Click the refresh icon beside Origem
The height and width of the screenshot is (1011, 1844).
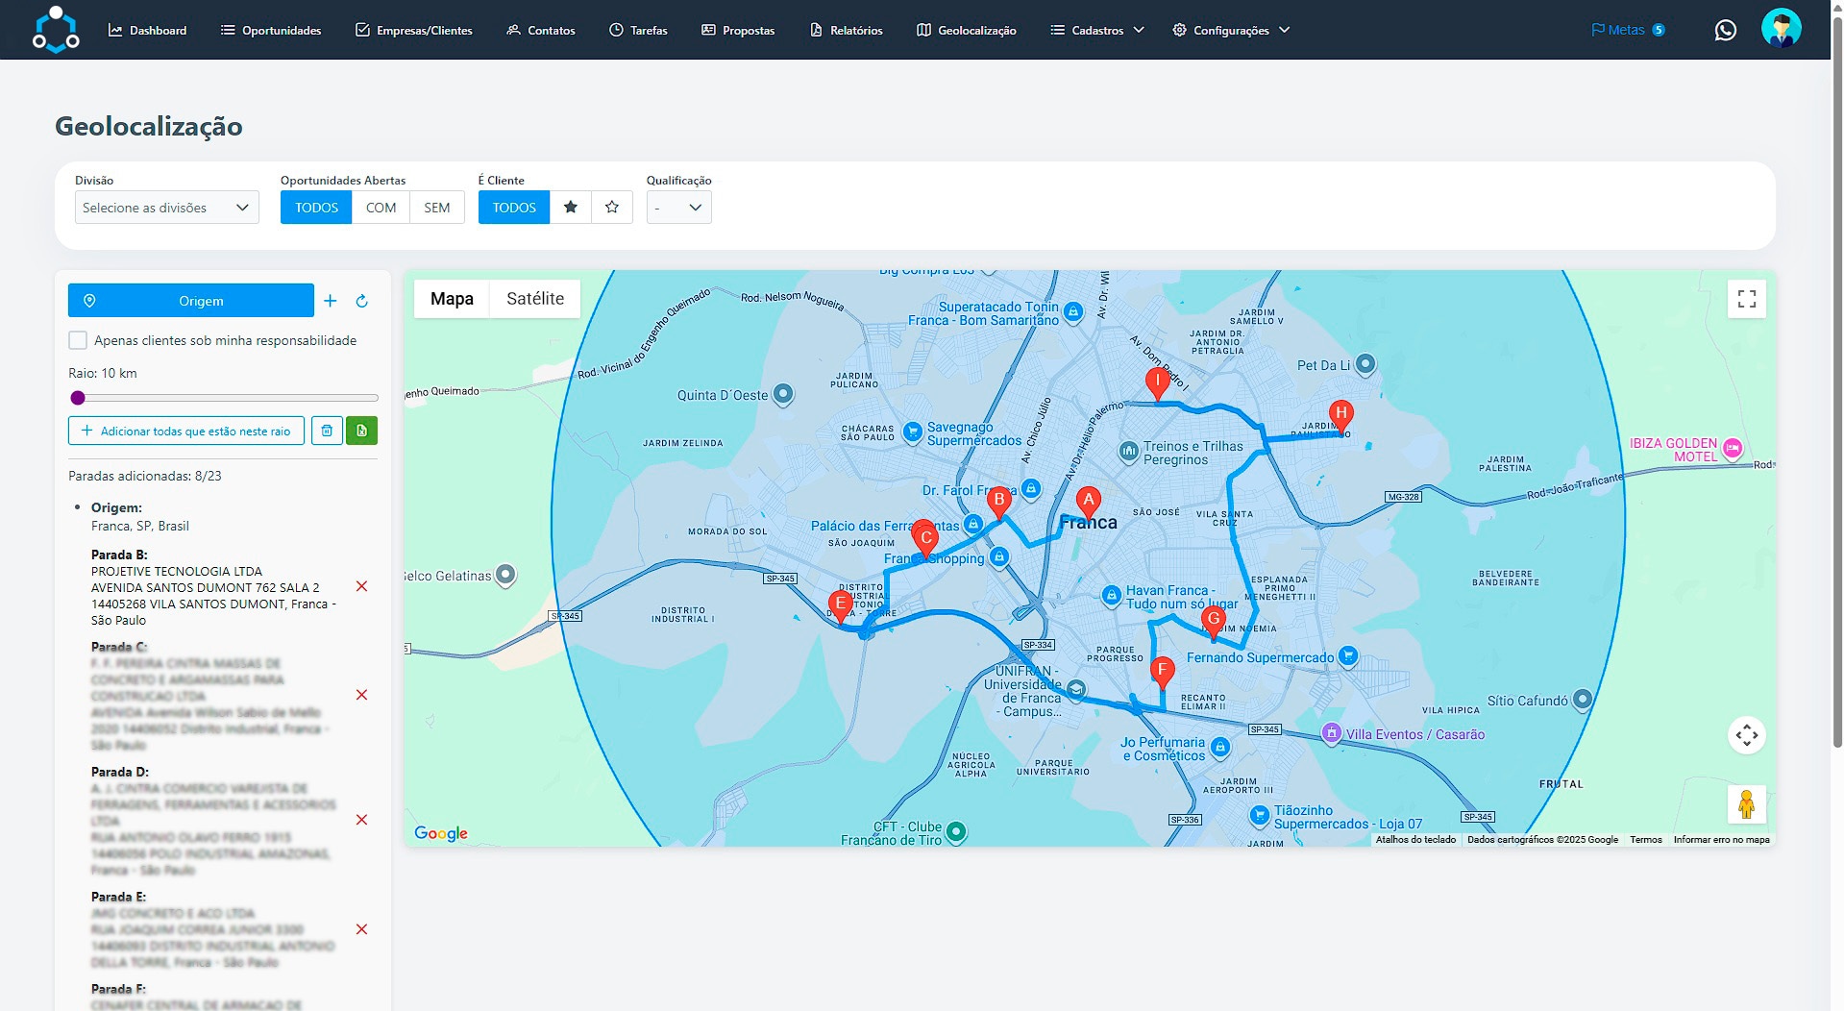362,301
